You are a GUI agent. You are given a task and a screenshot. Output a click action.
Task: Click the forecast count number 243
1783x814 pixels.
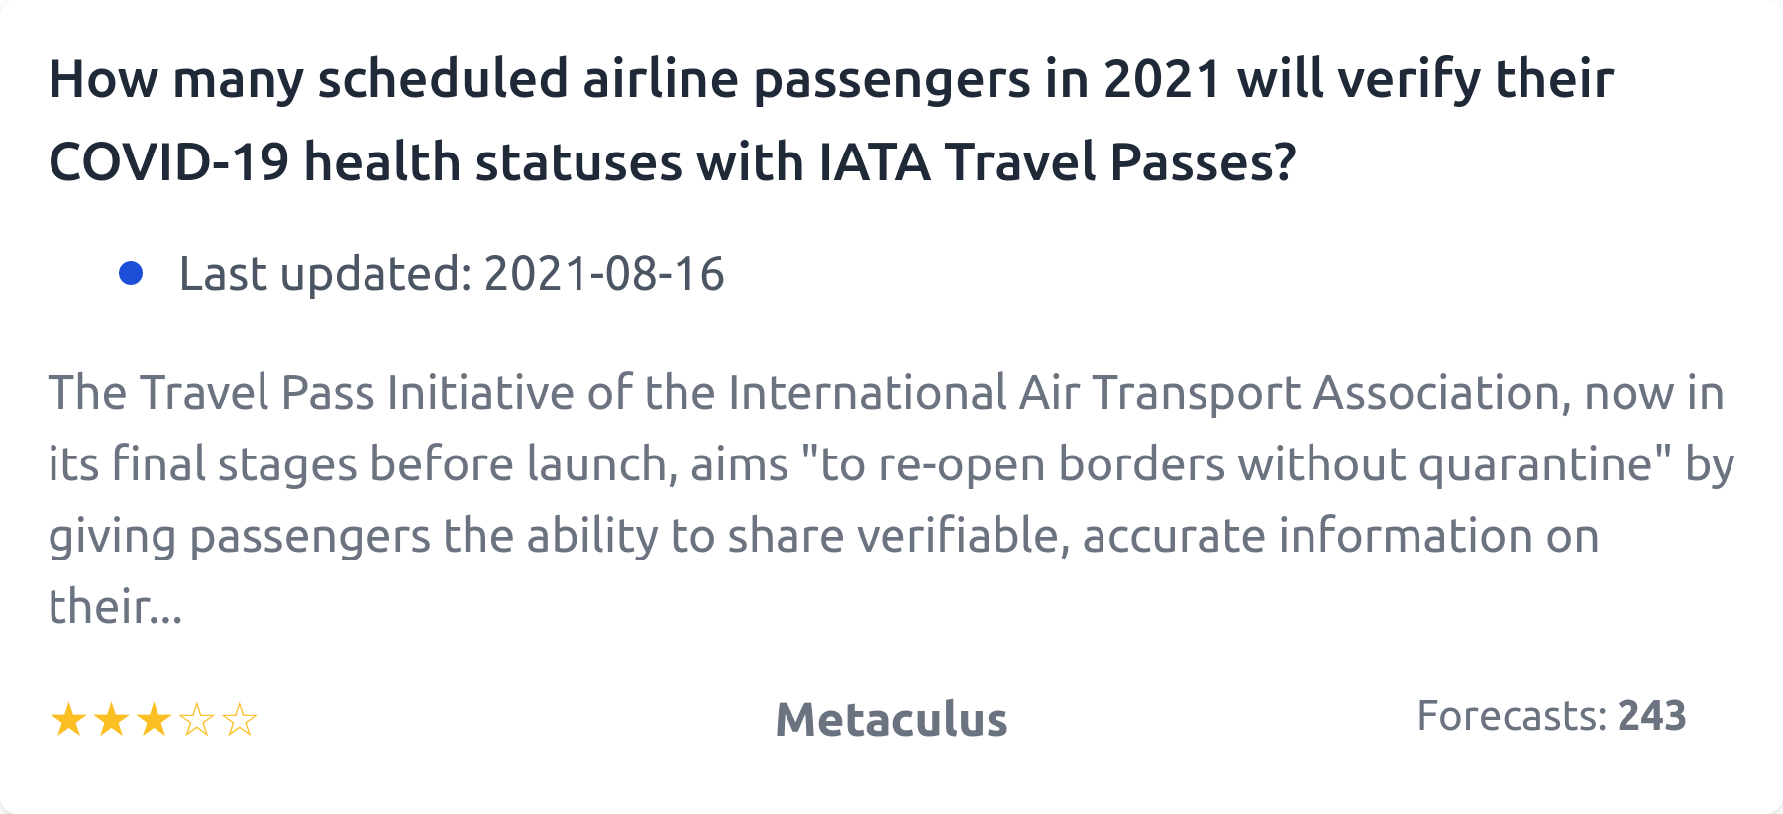coord(1651,715)
